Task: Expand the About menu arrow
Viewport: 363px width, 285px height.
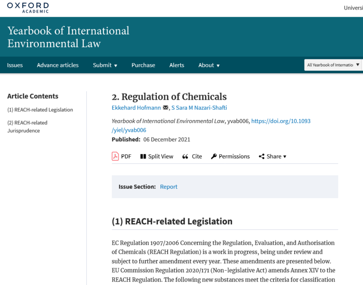Action: coord(218,66)
